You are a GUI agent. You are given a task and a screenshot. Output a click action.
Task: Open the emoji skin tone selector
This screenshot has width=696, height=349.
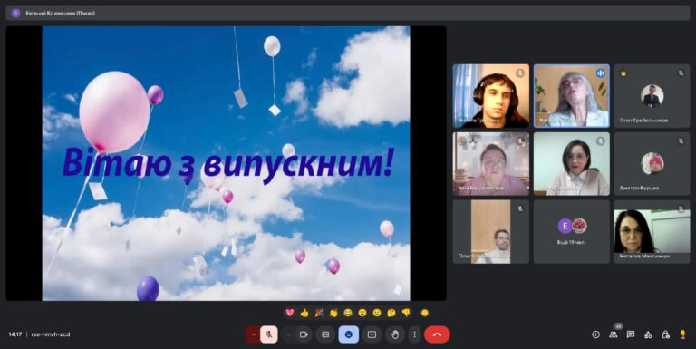coord(425,313)
